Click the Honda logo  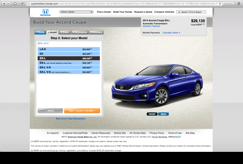coord(45,12)
